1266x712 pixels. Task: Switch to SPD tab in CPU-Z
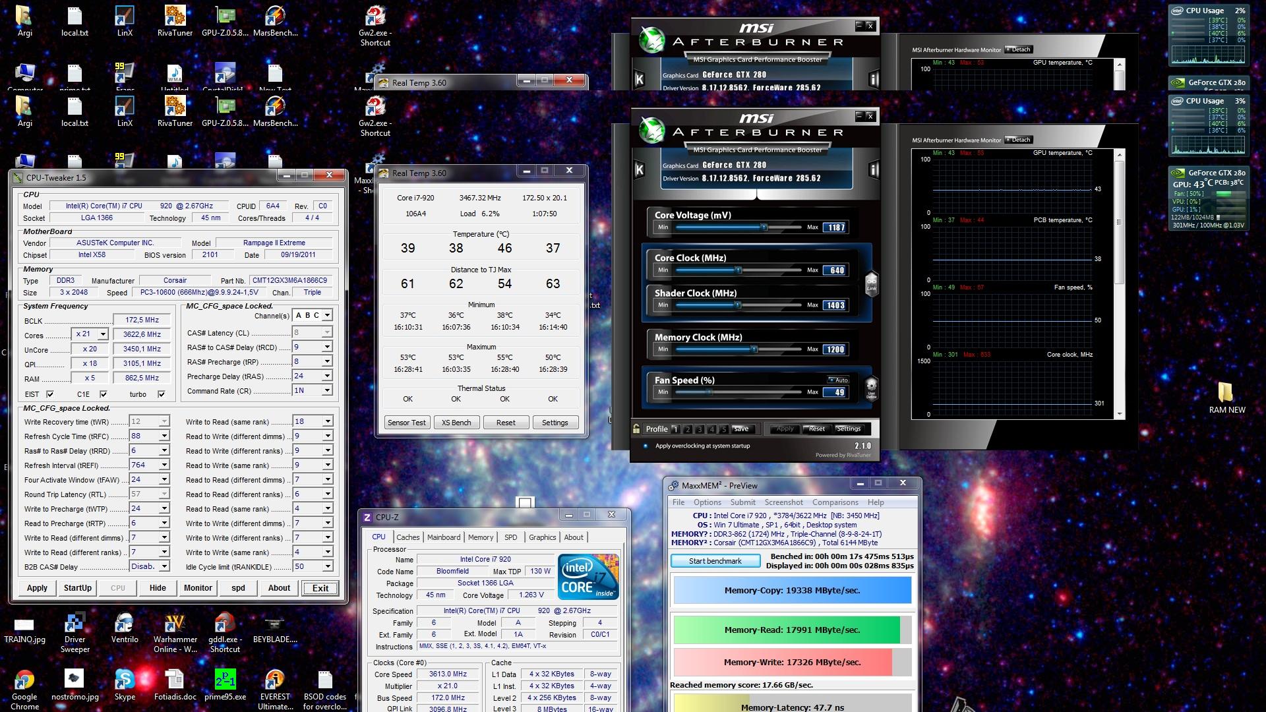pos(510,537)
